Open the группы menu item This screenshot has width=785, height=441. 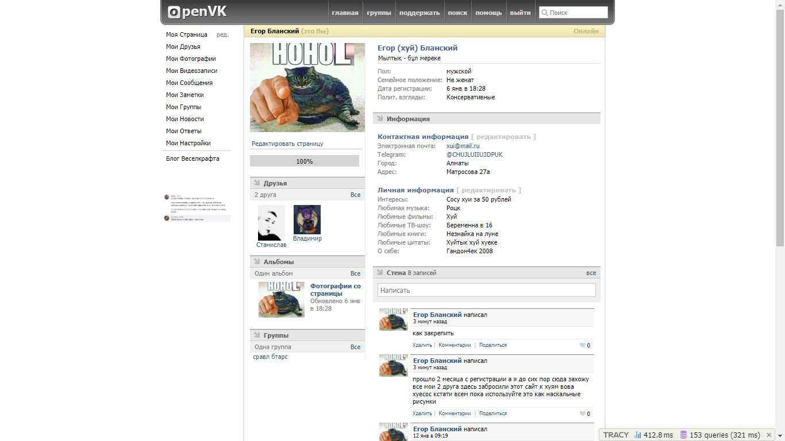point(379,13)
